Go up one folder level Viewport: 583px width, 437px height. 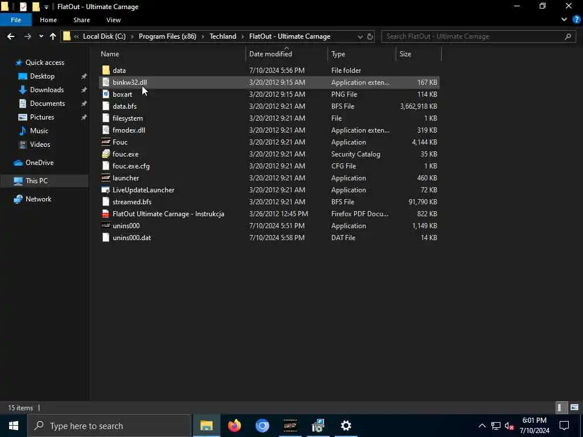point(53,36)
